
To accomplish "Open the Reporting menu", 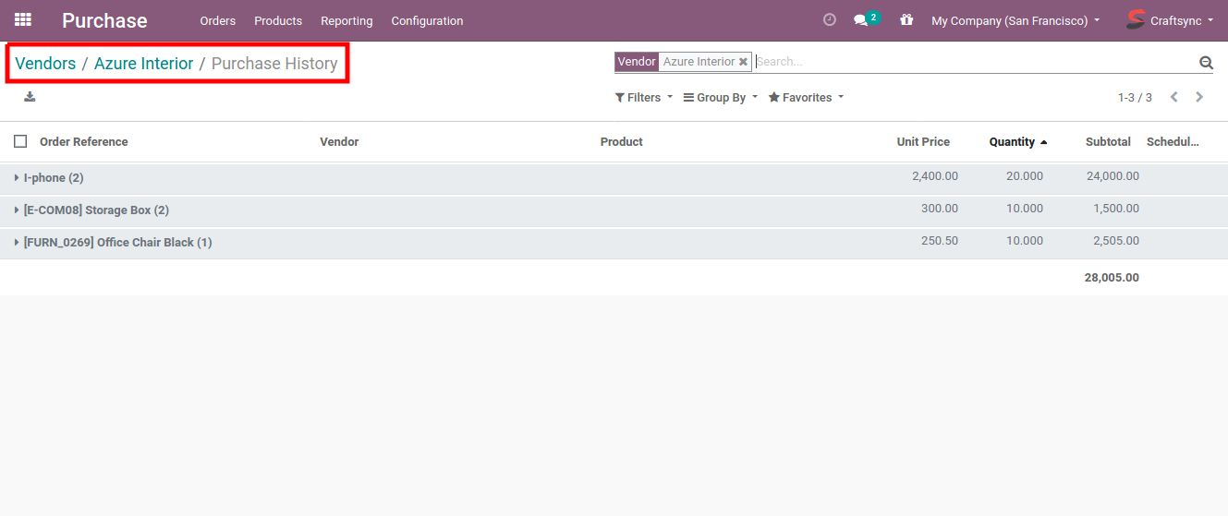I will tap(347, 20).
